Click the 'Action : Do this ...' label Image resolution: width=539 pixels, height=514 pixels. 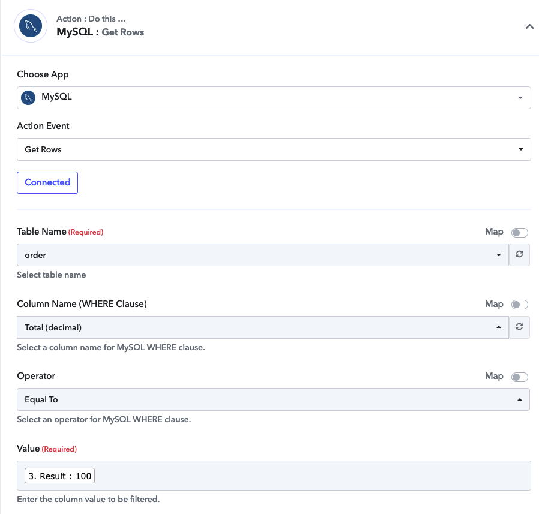click(91, 19)
